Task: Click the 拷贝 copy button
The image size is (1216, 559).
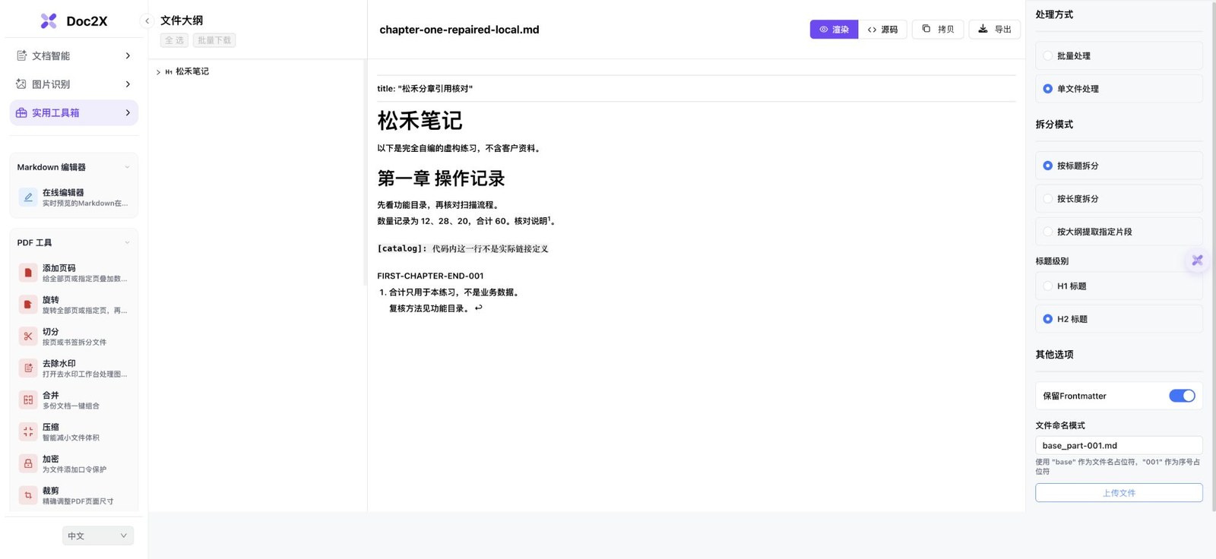Action: tap(938, 29)
